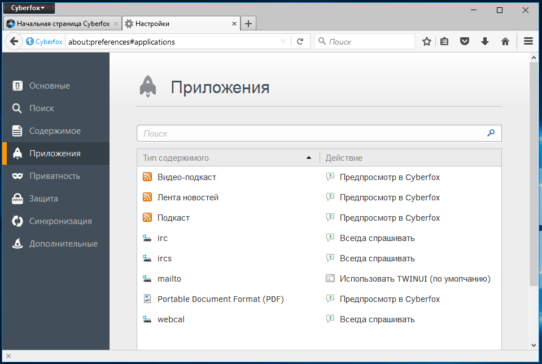Click the Видео-подкаст feed icon
Image resolution: width=542 pixels, height=364 pixels.
point(147,177)
